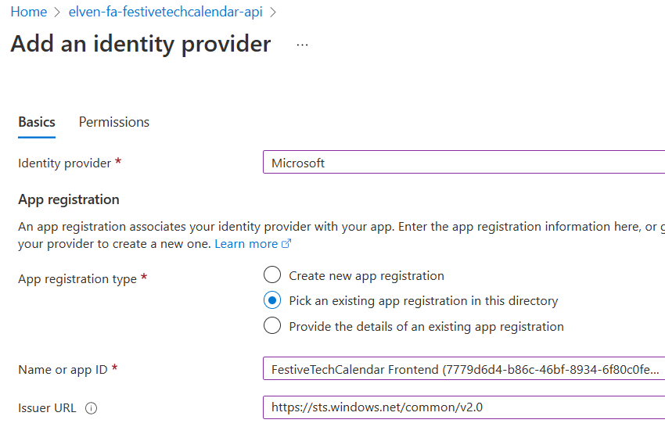The image size is (665, 434).
Task: Go to Home breadcrumb link
Action: click(29, 12)
